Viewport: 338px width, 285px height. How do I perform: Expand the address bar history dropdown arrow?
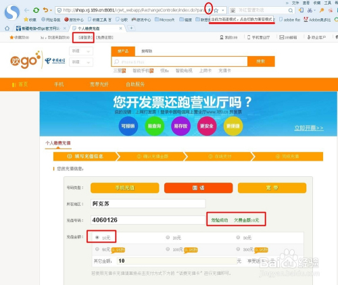click(x=223, y=10)
